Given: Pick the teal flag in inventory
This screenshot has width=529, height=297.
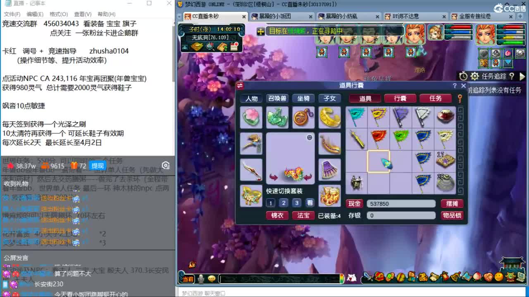Looking at the screenshot, I should [x=356, y=117].
